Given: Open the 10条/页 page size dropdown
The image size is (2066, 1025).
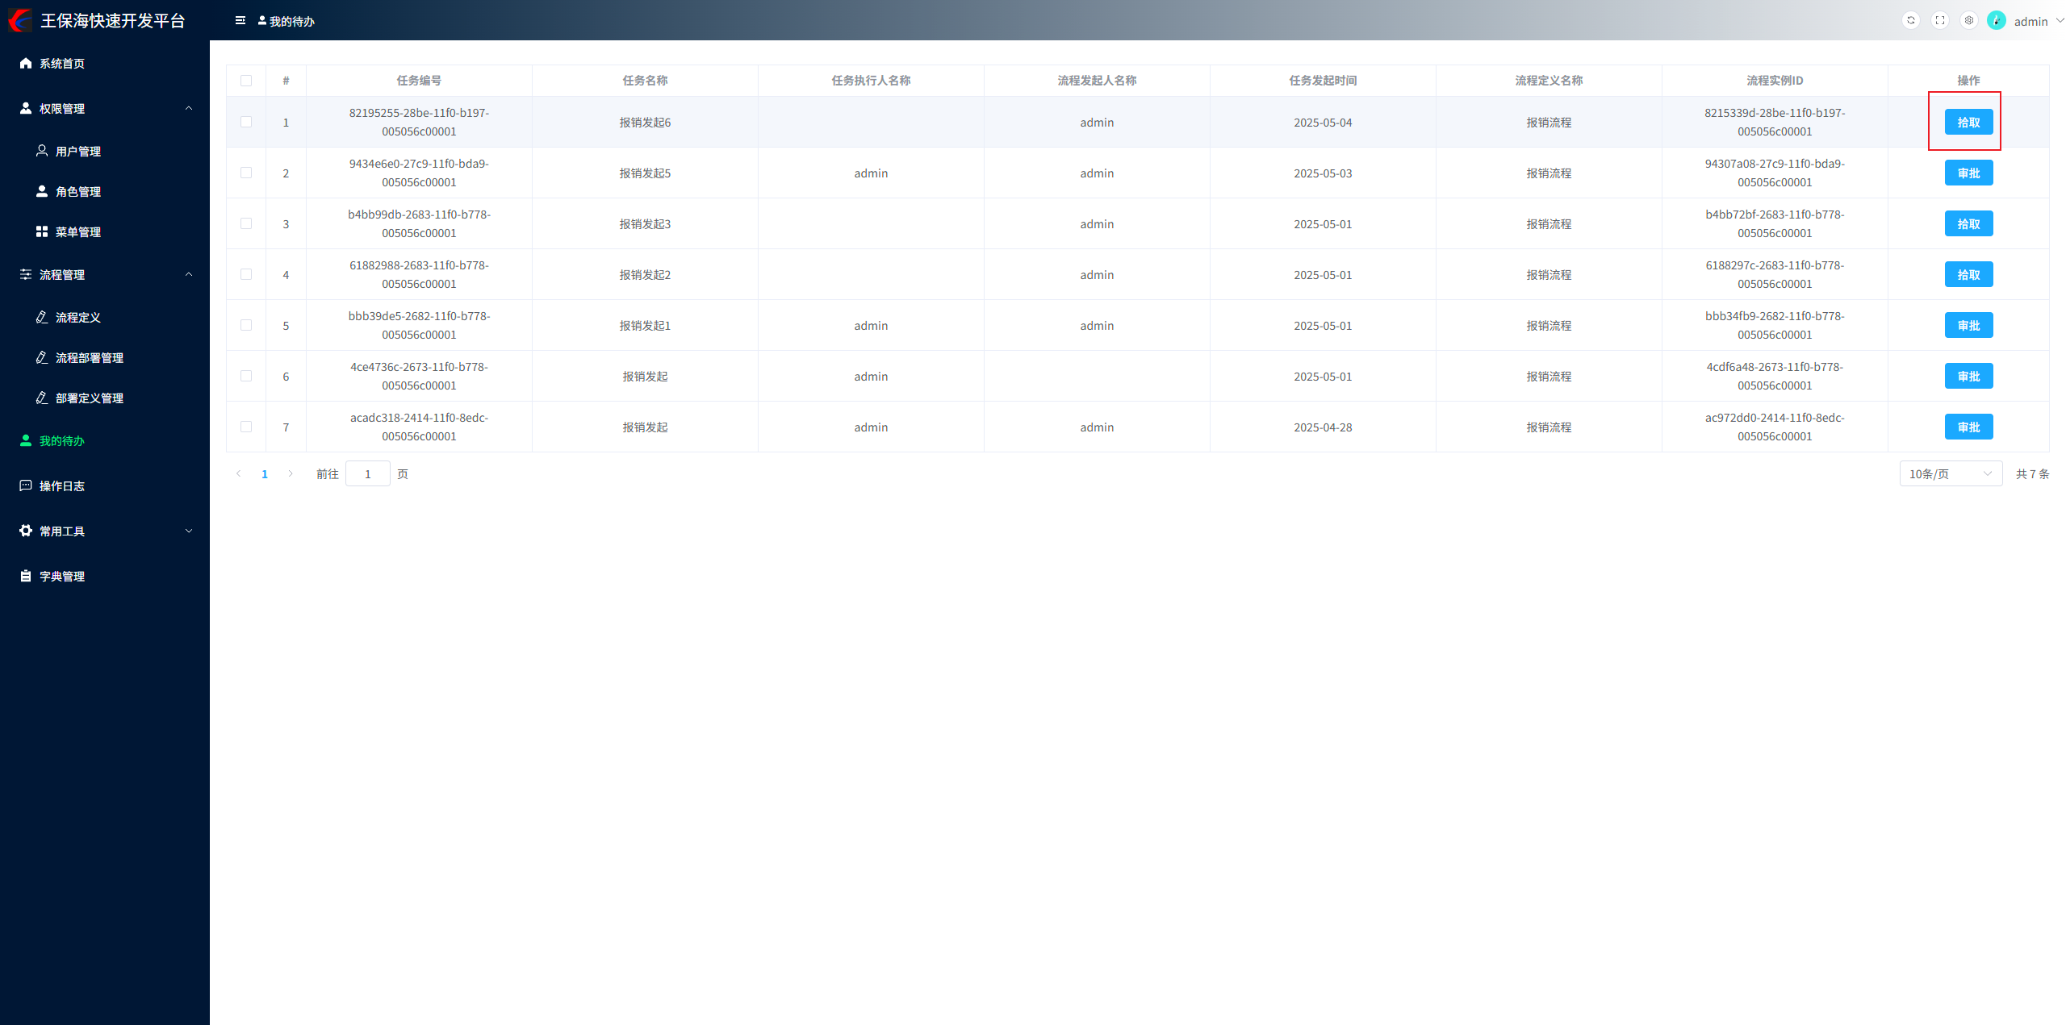Looking at the screenshot, I should click(1950, 474).
